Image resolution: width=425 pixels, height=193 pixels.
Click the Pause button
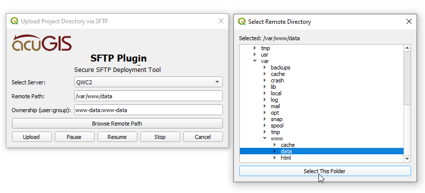tap(74, 137)
